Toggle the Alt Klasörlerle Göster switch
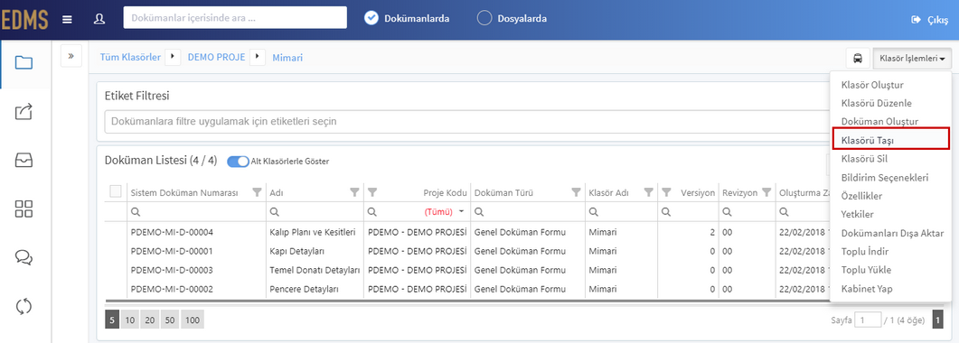Image resolution: width=959 pixels, height=343 pixels. [x=238, y=162]
